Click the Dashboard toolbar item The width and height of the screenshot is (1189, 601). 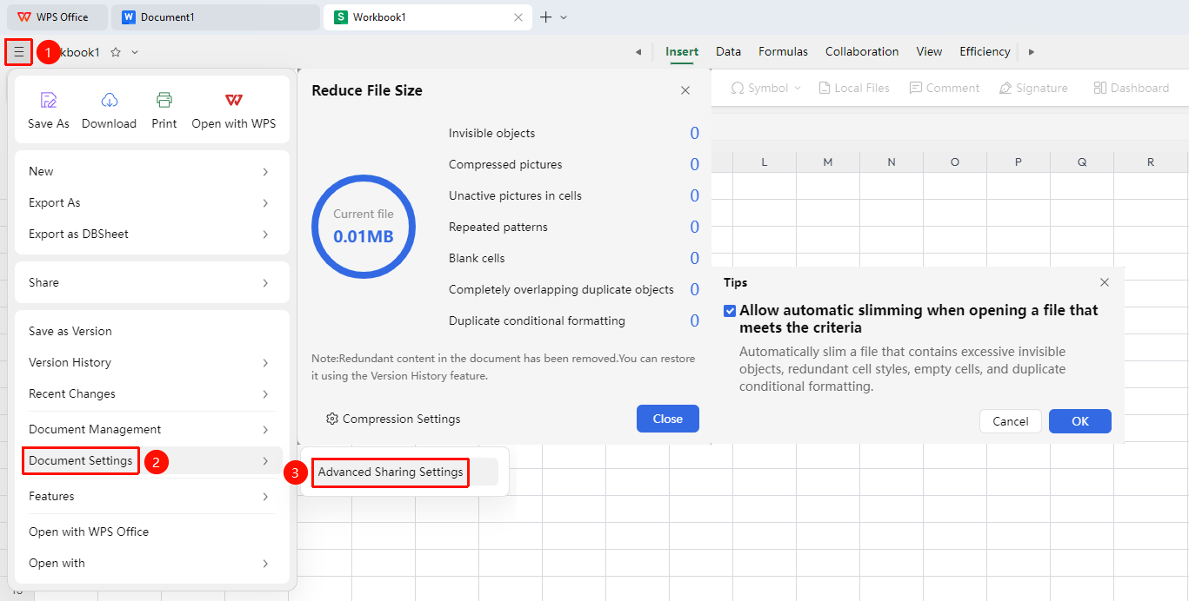[1132, 88]
